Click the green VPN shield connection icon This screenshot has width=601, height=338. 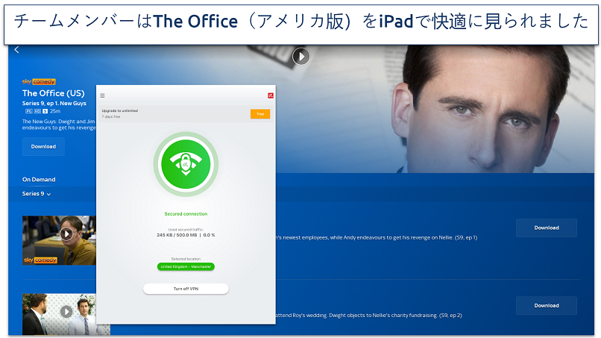[x=186, y=164]
